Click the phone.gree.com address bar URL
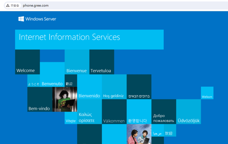 tap(36, 6)
